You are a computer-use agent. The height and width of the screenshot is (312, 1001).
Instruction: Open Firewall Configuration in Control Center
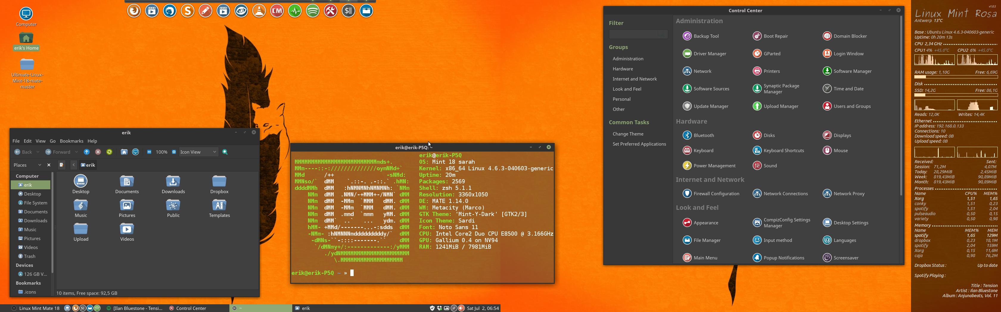point(711,193)
